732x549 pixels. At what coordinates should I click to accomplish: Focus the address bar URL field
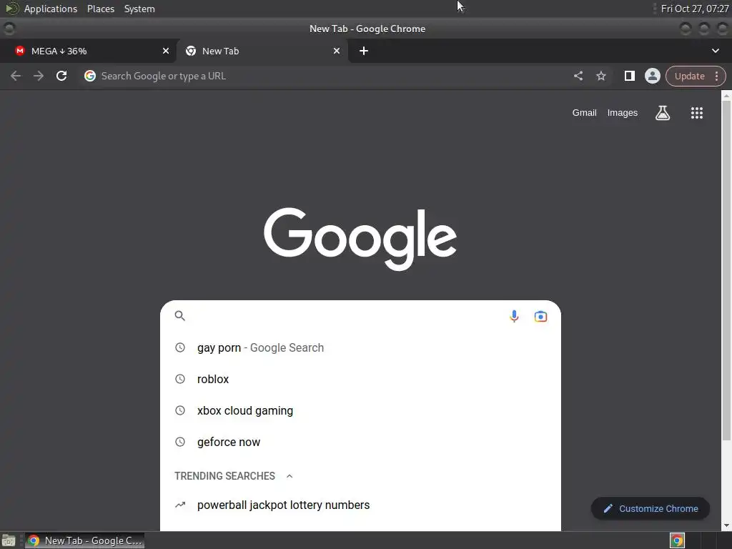click(x=327, y=76)
